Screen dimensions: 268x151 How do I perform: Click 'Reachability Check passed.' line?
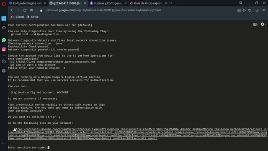click(28, 47)
